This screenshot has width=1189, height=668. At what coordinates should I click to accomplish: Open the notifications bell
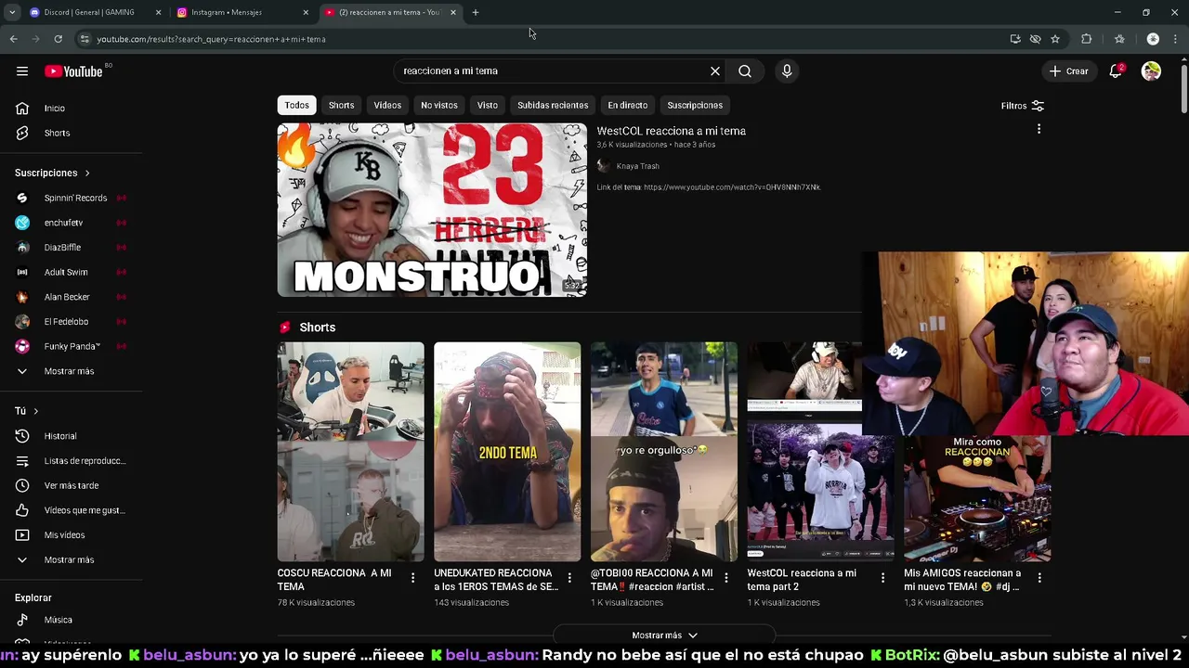(1117, 71)
